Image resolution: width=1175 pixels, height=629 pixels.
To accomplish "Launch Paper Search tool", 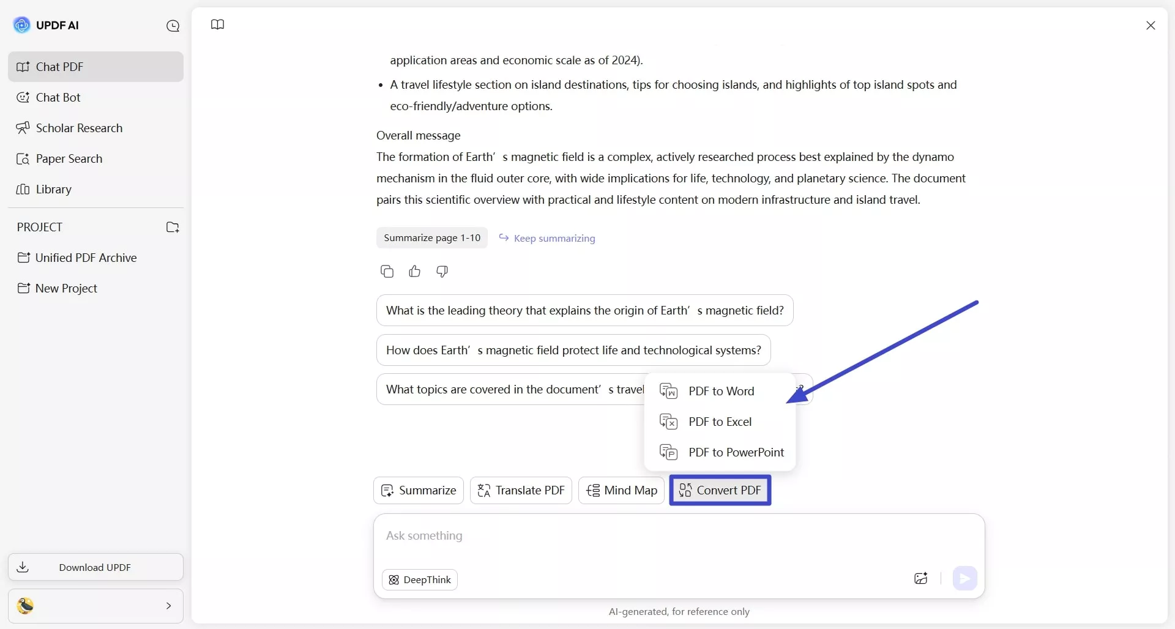I will click(x=70, y=158).
